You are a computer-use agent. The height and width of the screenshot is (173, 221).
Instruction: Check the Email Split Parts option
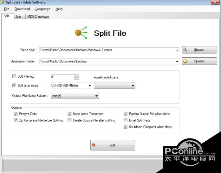tap(126, 120)
